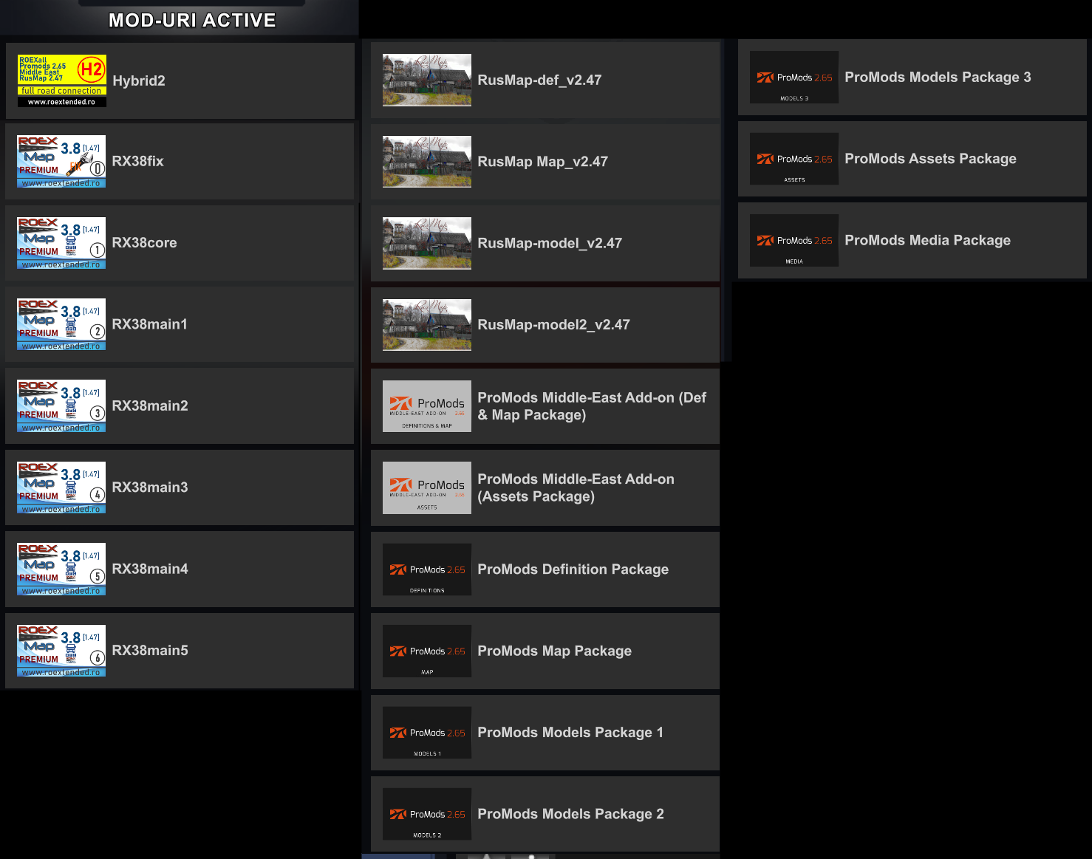The width and height of the screenshot is (1092, 859).
Task: Select the ProMods Media Package label
Action: [928, 240]
